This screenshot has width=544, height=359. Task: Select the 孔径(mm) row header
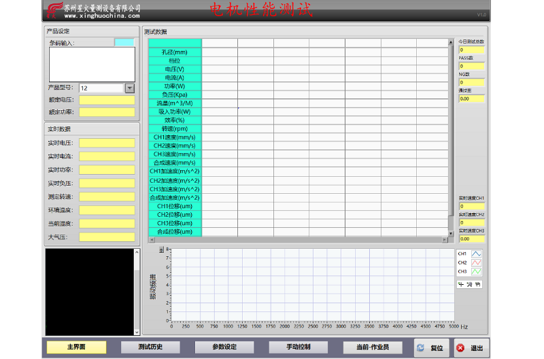pos(175,52)
